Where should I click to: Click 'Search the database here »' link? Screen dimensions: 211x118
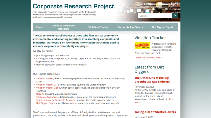pyautogui.click(x=148, y=58)
